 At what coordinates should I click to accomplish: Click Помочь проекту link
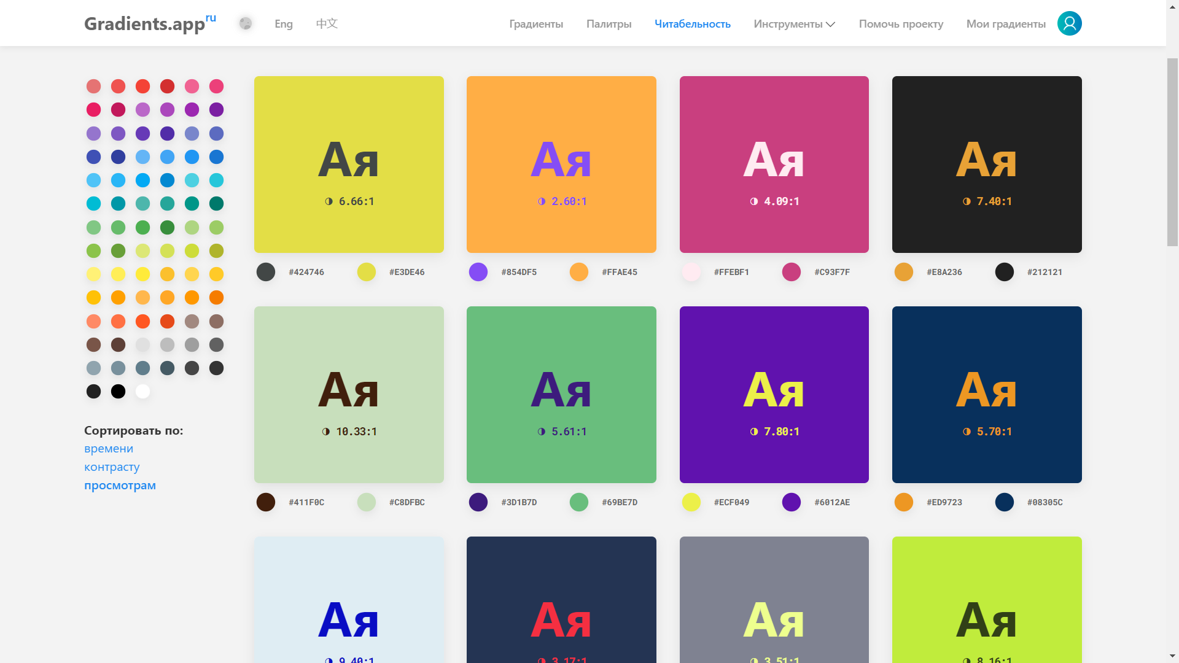[901, 24]
